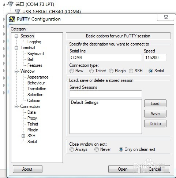Open the Telnet category in the tree

pyautogui.click(x=33, y=124)
